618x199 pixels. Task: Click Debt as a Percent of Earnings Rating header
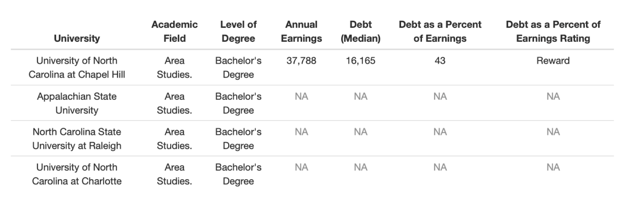(553, 31)
